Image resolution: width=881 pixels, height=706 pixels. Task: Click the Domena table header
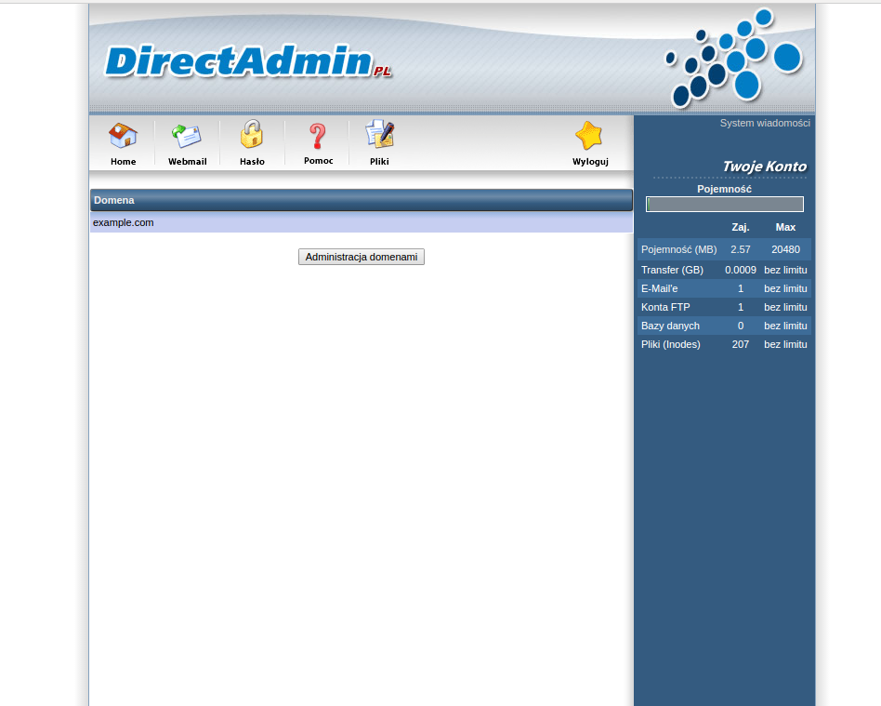(361, 200)
